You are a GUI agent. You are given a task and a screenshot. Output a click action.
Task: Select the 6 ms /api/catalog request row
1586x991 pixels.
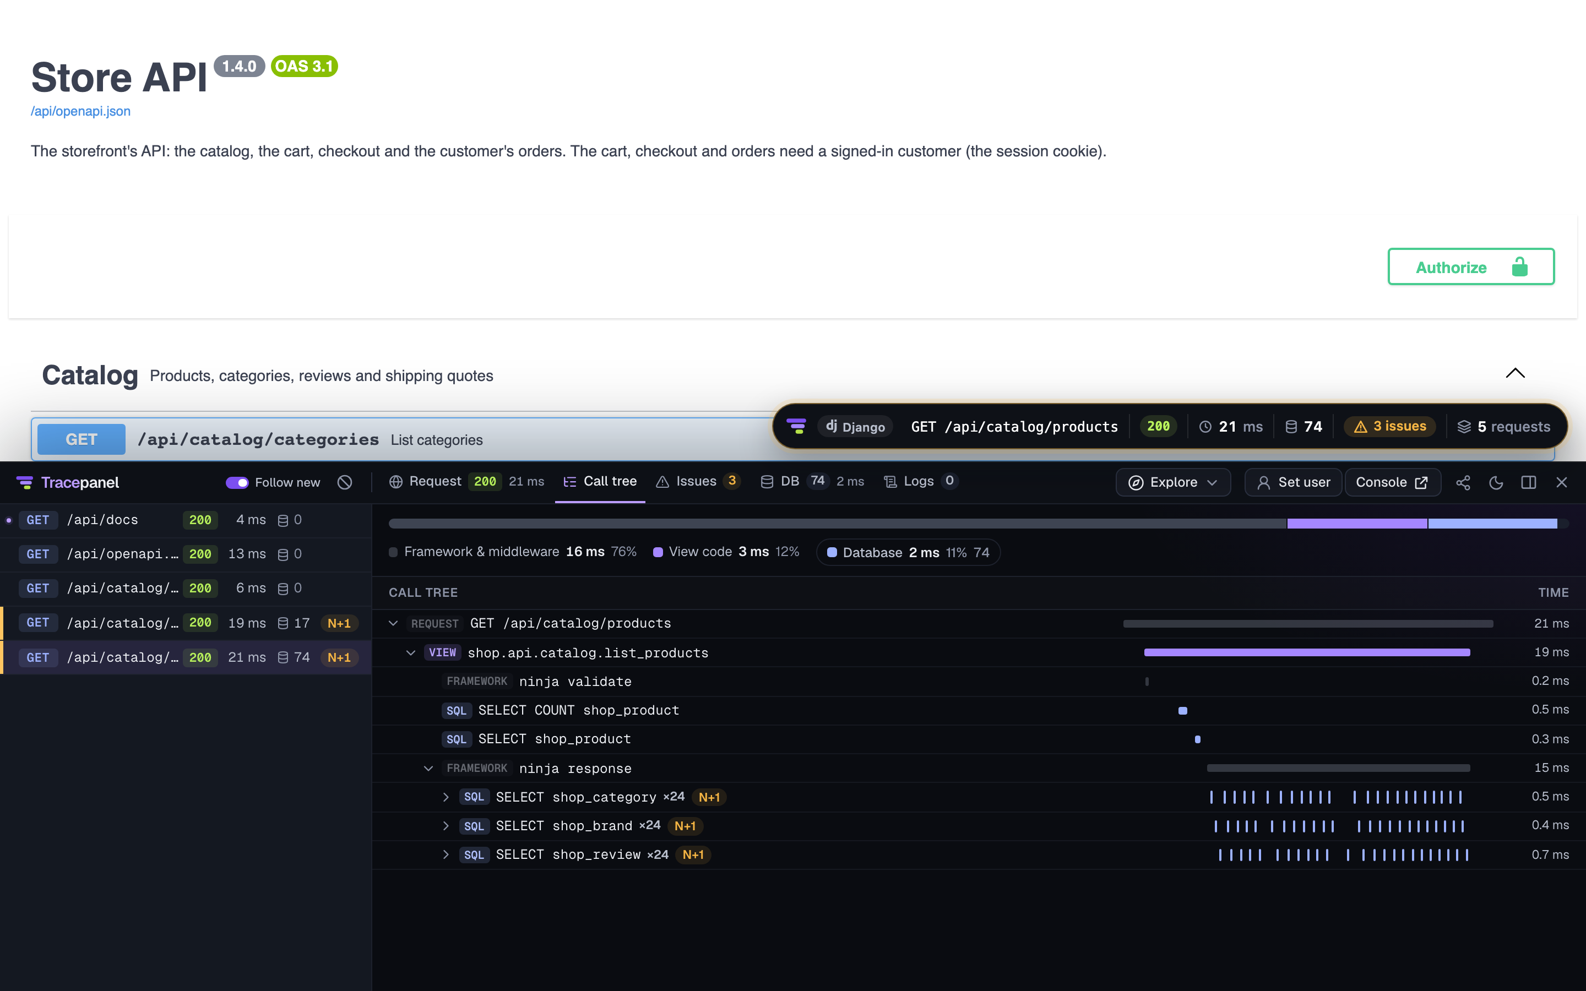[x=186, y=589]
